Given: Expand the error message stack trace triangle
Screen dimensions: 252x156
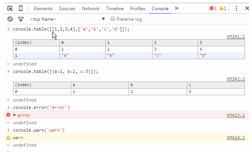Looking at the screenshot, I should pyautogui.click(x=15, y=115).
